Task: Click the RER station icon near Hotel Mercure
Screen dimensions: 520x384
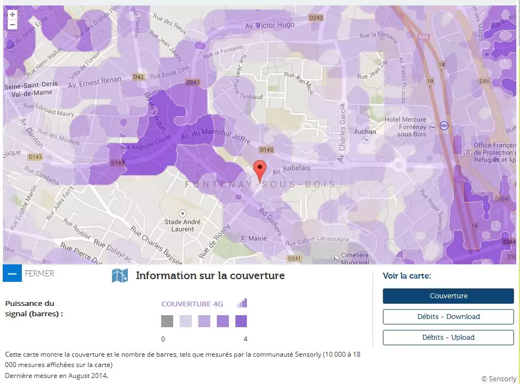Action: [444, 126]
